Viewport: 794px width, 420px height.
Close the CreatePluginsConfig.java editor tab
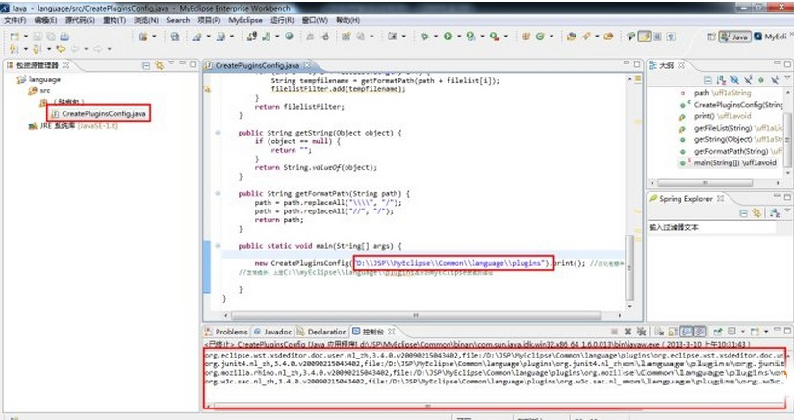click(307, 65)
